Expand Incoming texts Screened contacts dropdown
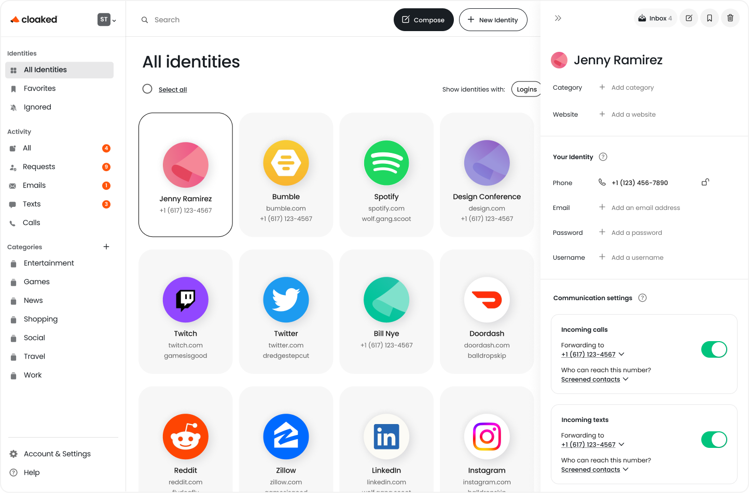This screenshot has height=493, width=749. pyautogui.click(x=595, y=470)
